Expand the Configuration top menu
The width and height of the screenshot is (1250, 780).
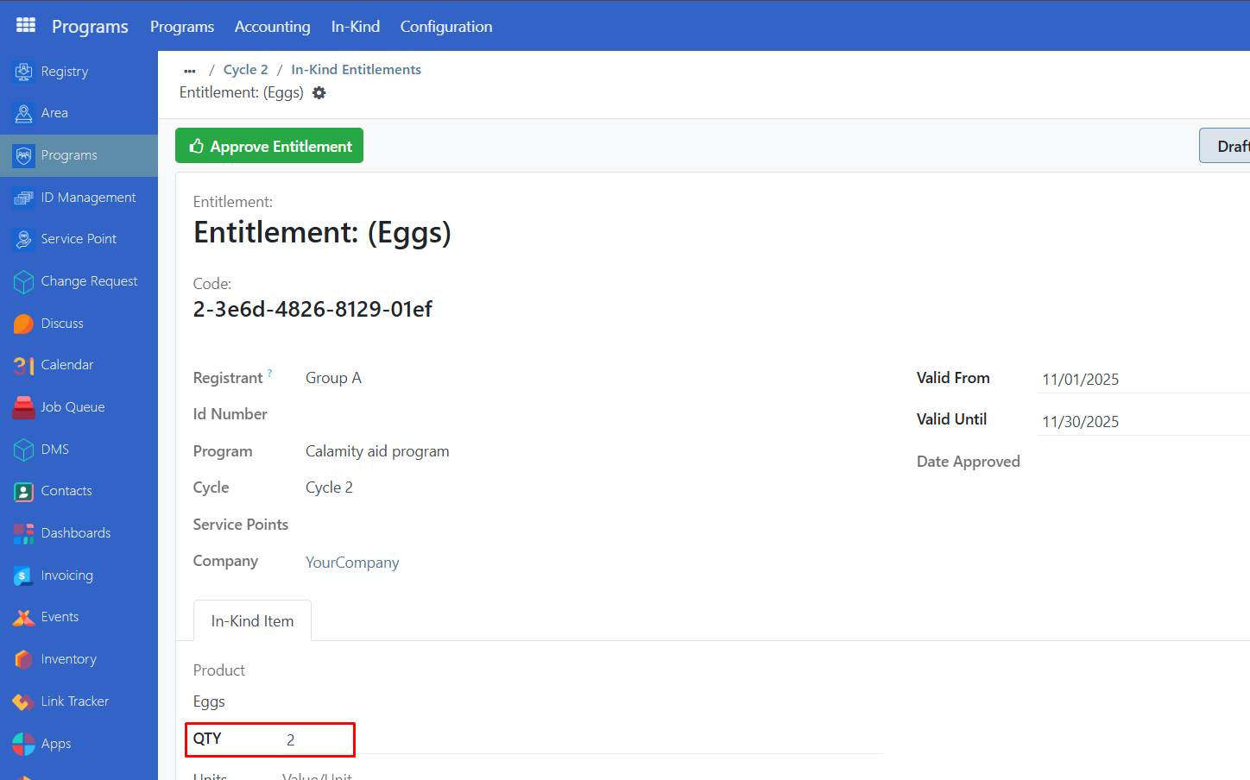tap(445, 27)
